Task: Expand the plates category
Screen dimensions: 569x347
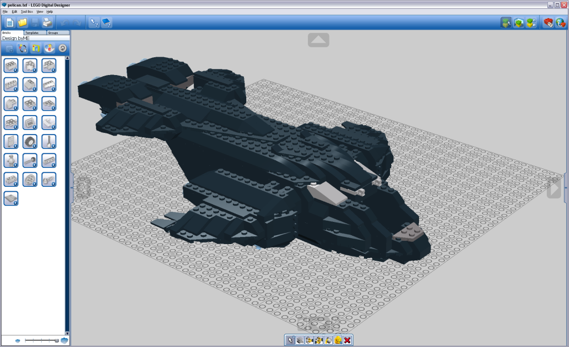Action: [x=30, y=103]
